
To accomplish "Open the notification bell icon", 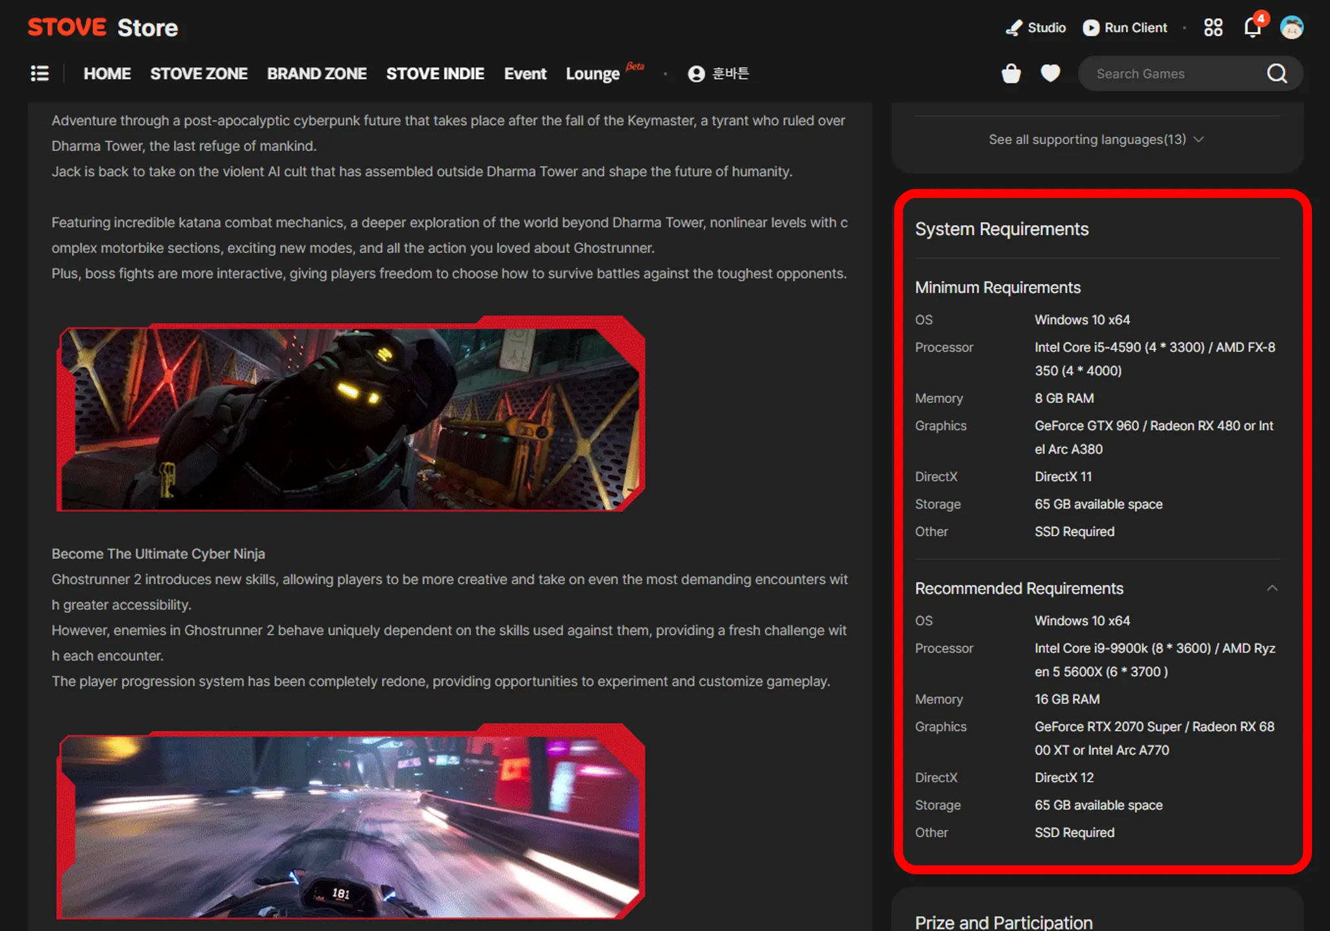I will 1252,28.
